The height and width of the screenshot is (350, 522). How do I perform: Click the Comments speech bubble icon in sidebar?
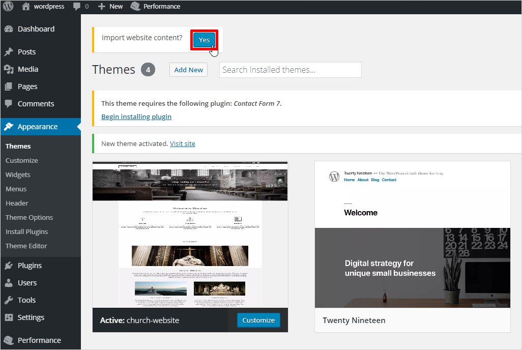point(9,104)
